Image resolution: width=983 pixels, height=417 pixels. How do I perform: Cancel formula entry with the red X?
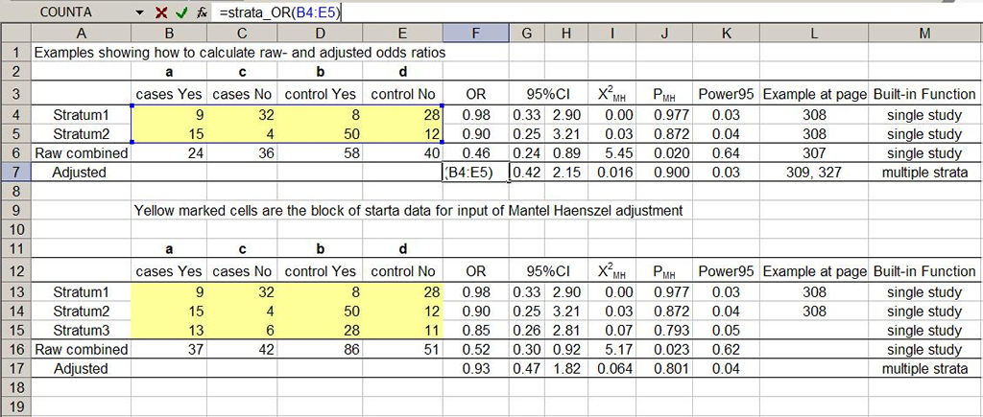(x=160, y=12)
